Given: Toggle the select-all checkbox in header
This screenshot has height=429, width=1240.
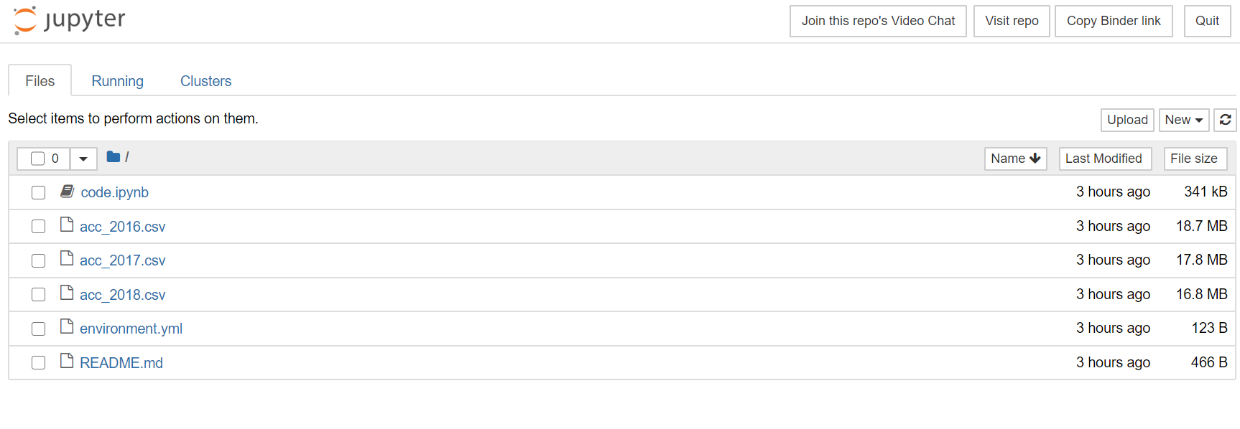Looking at the screenshot, I should click(x=38, y=159).
